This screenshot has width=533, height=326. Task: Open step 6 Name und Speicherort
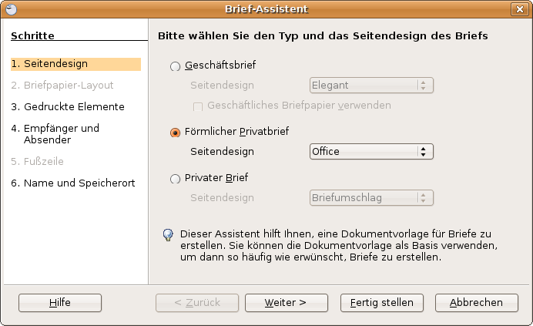pyautogui.click(x=73, y=183)
